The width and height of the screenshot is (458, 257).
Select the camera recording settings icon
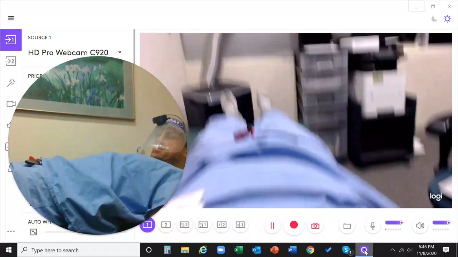pyautogui.click(x=11, y=104)
